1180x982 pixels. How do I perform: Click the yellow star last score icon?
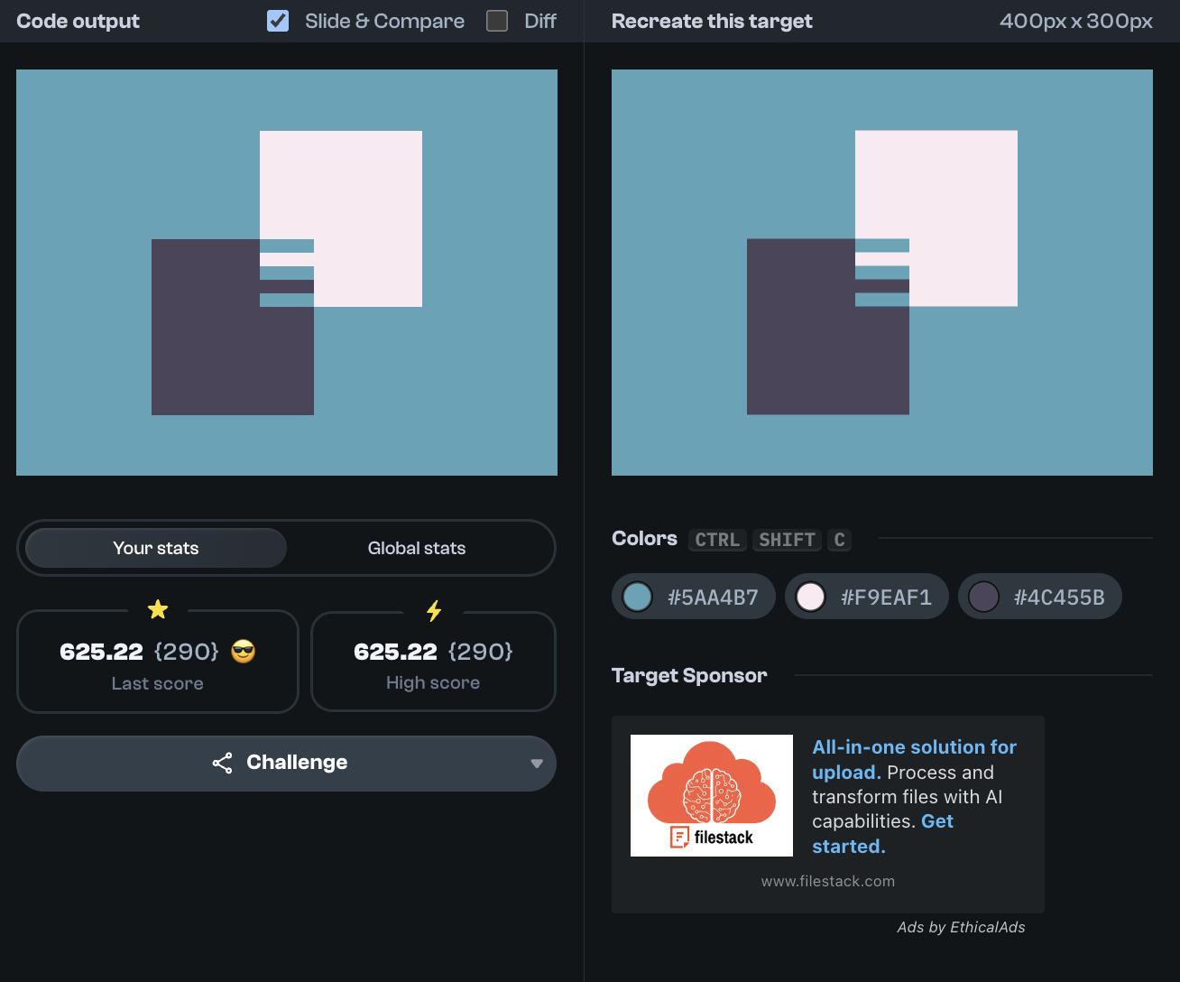[x=158, y=610]
